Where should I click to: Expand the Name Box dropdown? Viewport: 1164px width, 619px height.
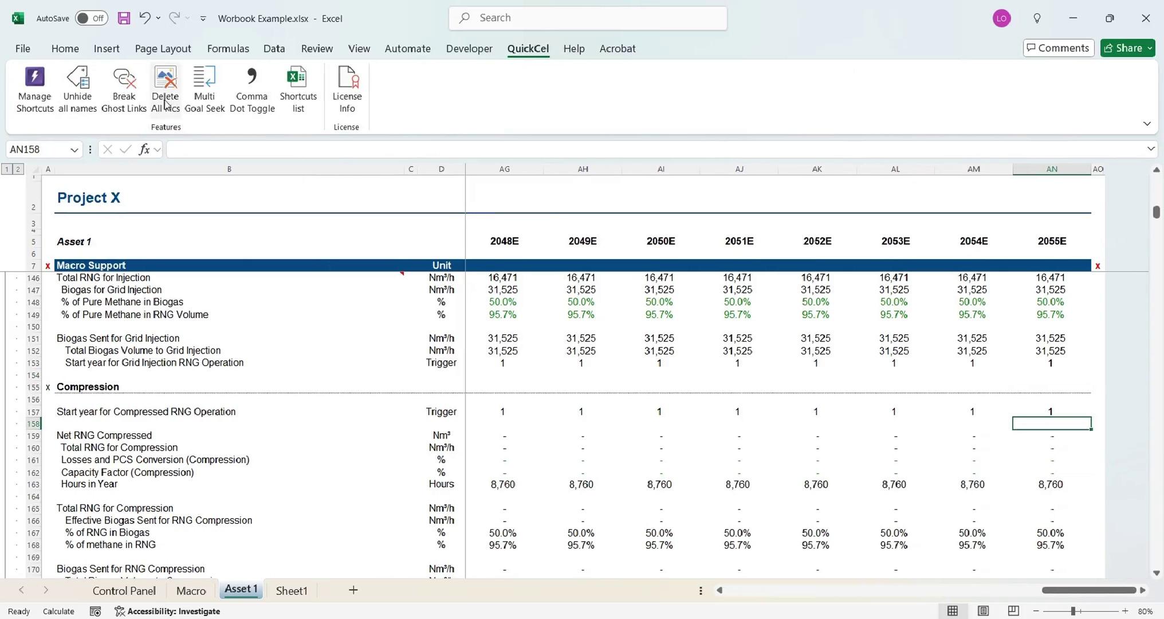74,150
